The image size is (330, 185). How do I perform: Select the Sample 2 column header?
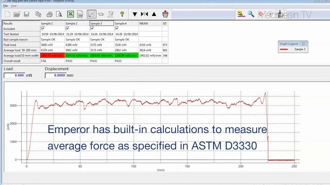(x=77, y=23)
